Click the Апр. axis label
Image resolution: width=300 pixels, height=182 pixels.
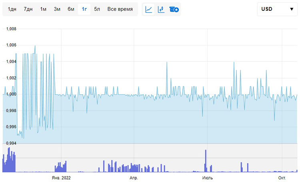coord(134,178)
